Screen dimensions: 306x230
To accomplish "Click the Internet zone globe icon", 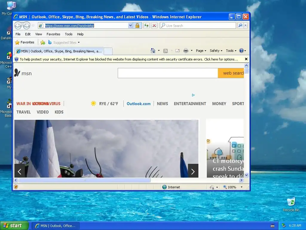I will [165, 187].
